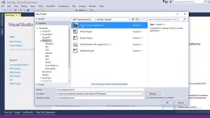Toggle Create directory for solution checkbox
This screenshot has height=118, width=210.
click(x=148, y=98)
